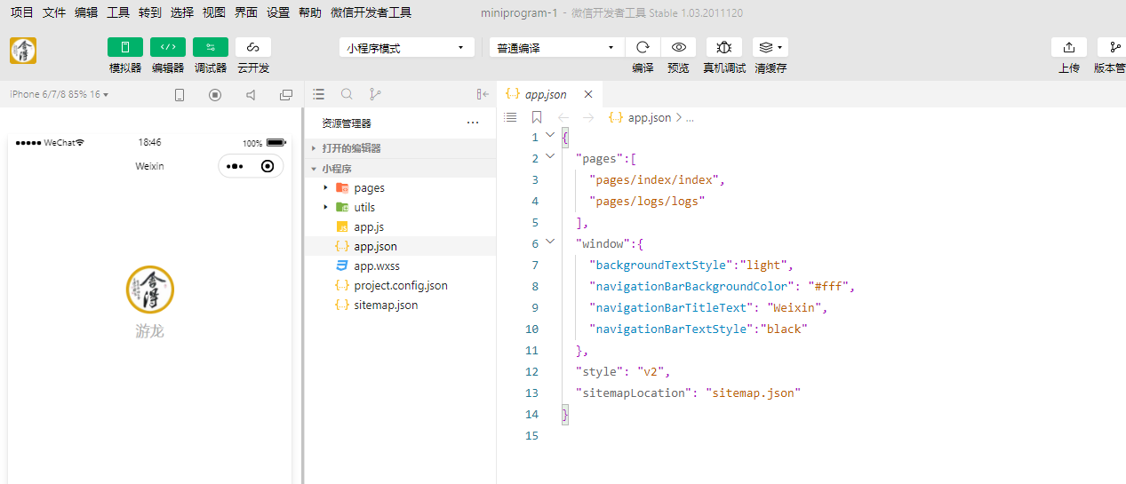This screenshot has height=484, width=1126.
Task: Click the simulator record/stop icon
Action: 215,95
